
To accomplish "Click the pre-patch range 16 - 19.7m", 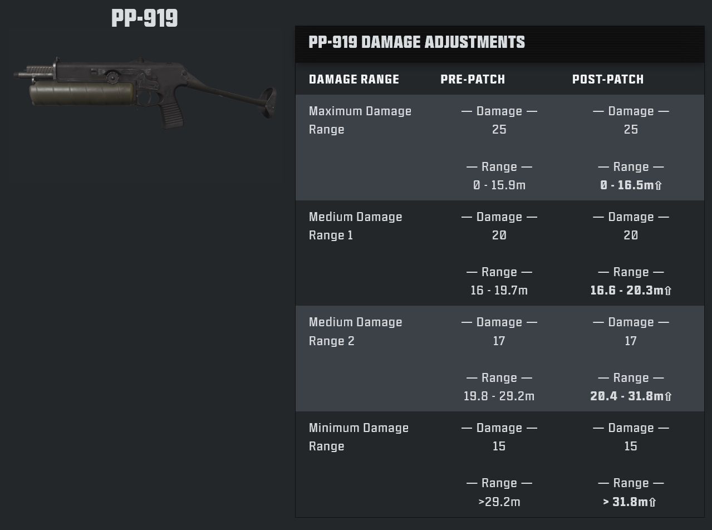I will point(499,291).
